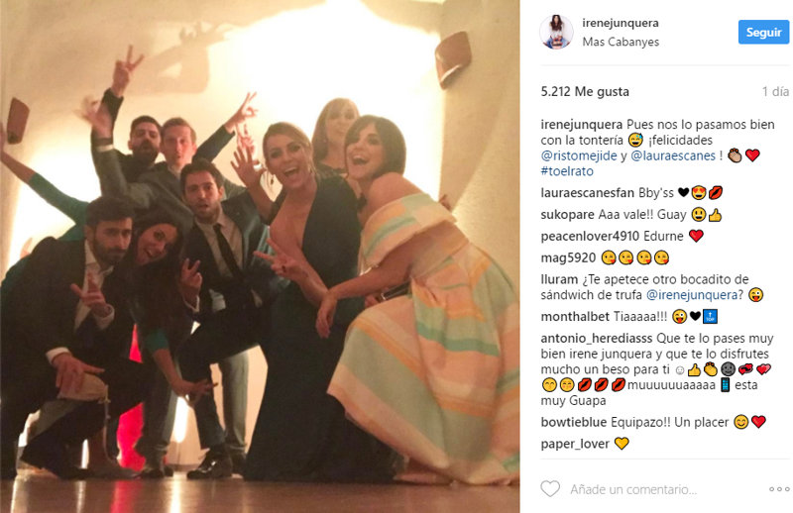
Task: Open antonio_herediasss commenter profile
Action: (597, 339)
